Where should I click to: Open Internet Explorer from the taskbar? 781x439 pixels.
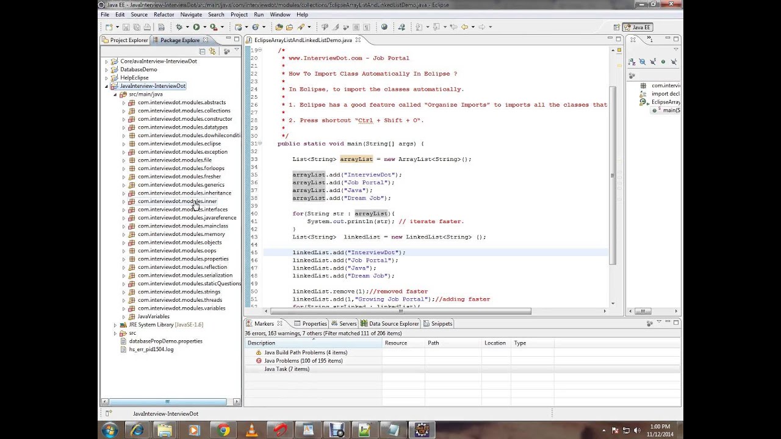137,430
